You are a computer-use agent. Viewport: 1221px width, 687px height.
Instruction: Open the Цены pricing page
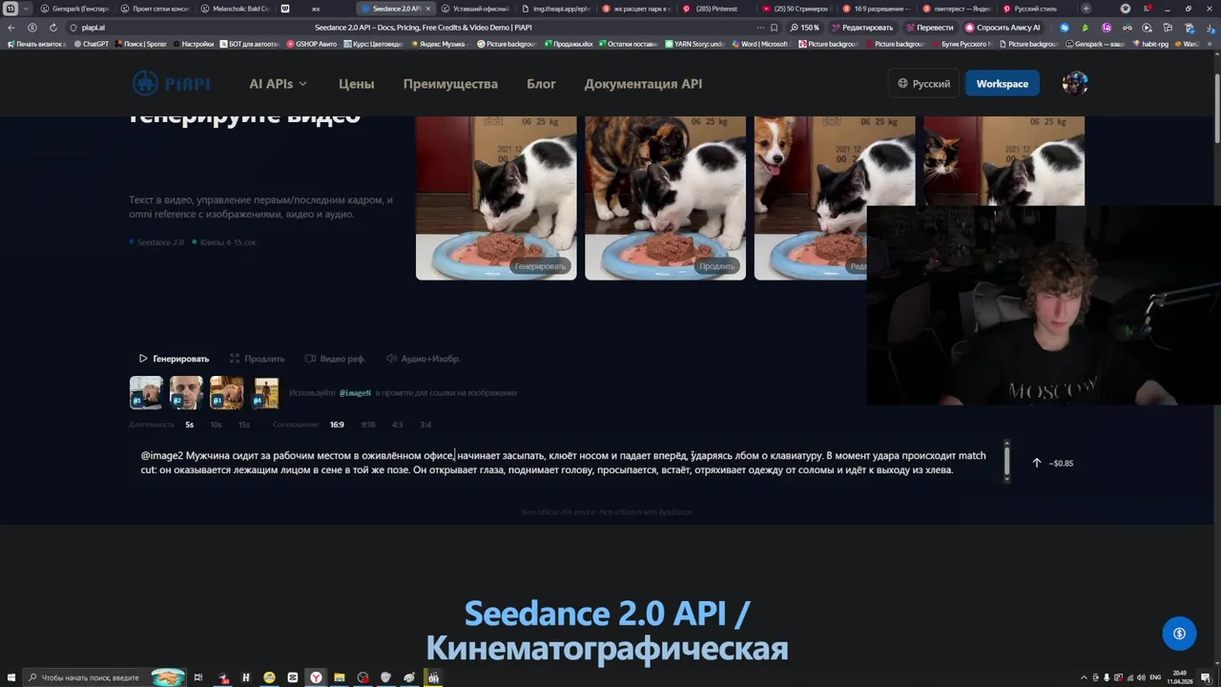(356, 84)
